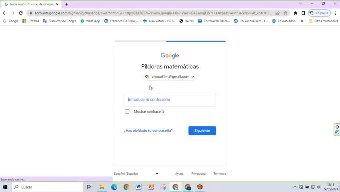Close the Cuentas de Google tab

57,4
